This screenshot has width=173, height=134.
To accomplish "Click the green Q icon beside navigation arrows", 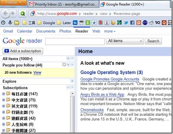I will point(23,14).
